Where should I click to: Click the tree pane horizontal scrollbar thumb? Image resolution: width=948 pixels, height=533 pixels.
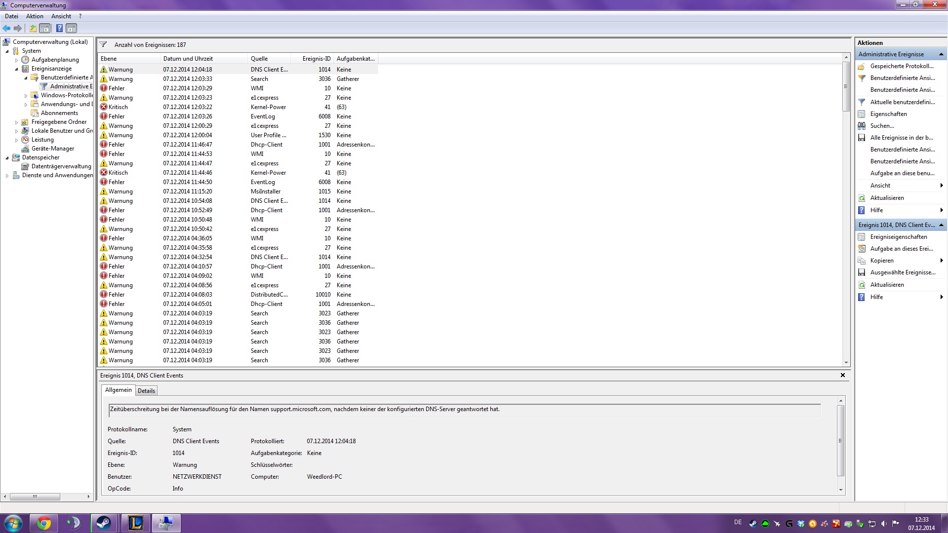point(35,496)
